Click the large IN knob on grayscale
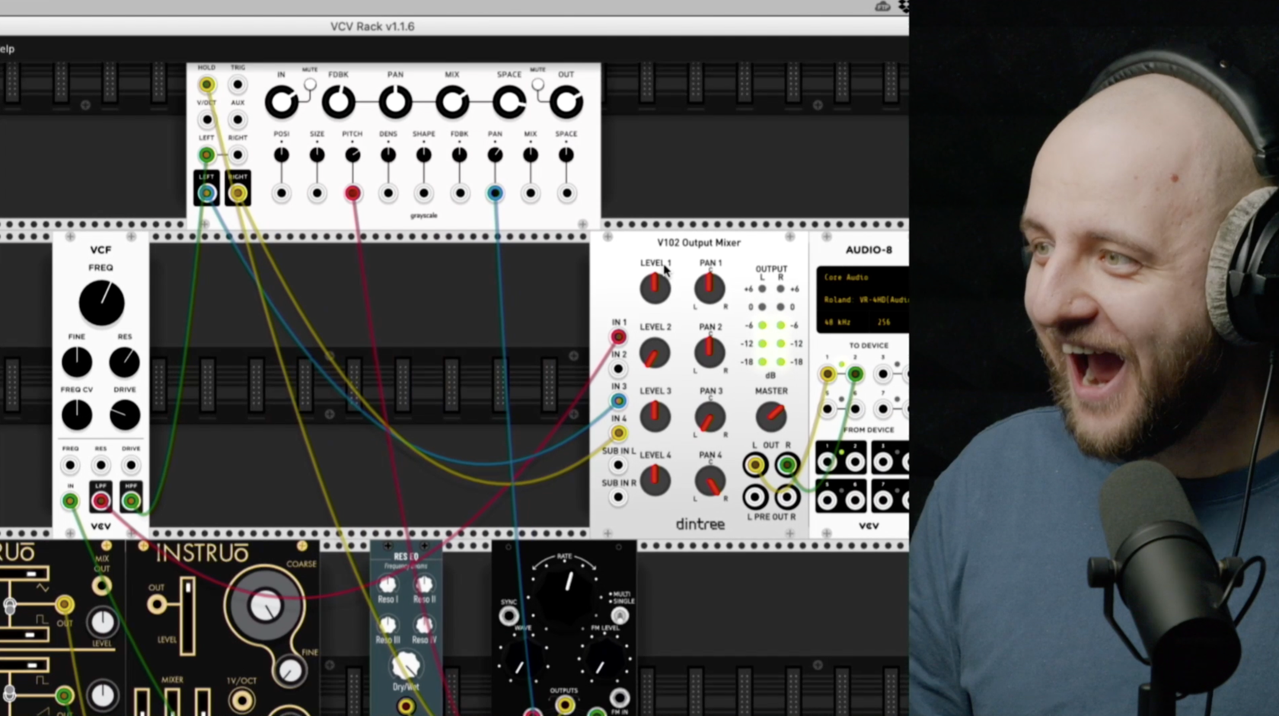The image size is (1279, 716). point(281,102)
